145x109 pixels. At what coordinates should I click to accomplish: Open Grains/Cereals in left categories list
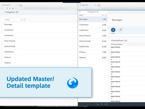coord(40,46)
